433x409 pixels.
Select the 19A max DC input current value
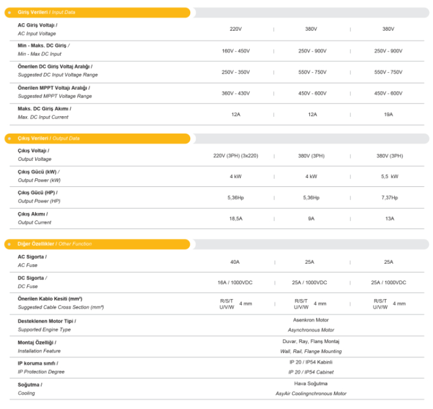388,115
